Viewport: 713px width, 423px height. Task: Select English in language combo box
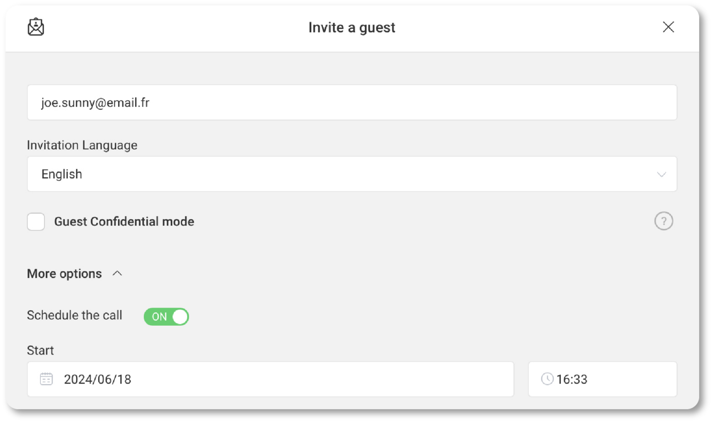click(62, 174)
